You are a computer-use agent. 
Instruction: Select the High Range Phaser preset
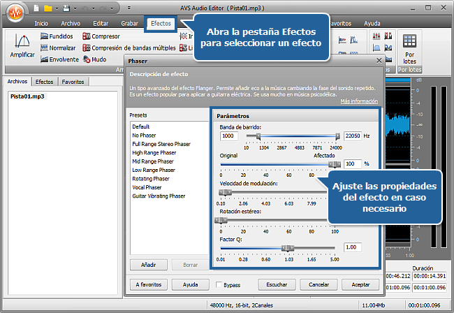click(x=154, y=152)
